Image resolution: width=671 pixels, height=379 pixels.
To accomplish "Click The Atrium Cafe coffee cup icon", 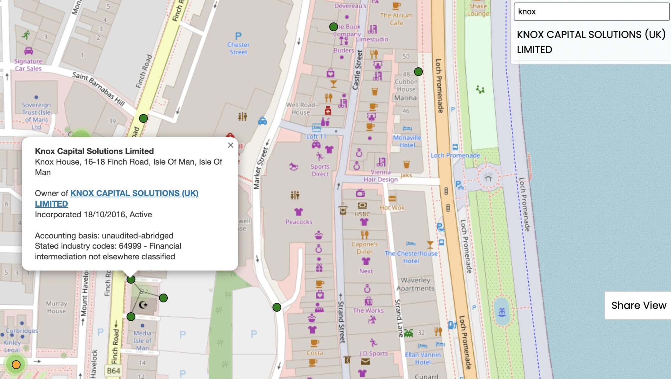I will tap(396, 5).
